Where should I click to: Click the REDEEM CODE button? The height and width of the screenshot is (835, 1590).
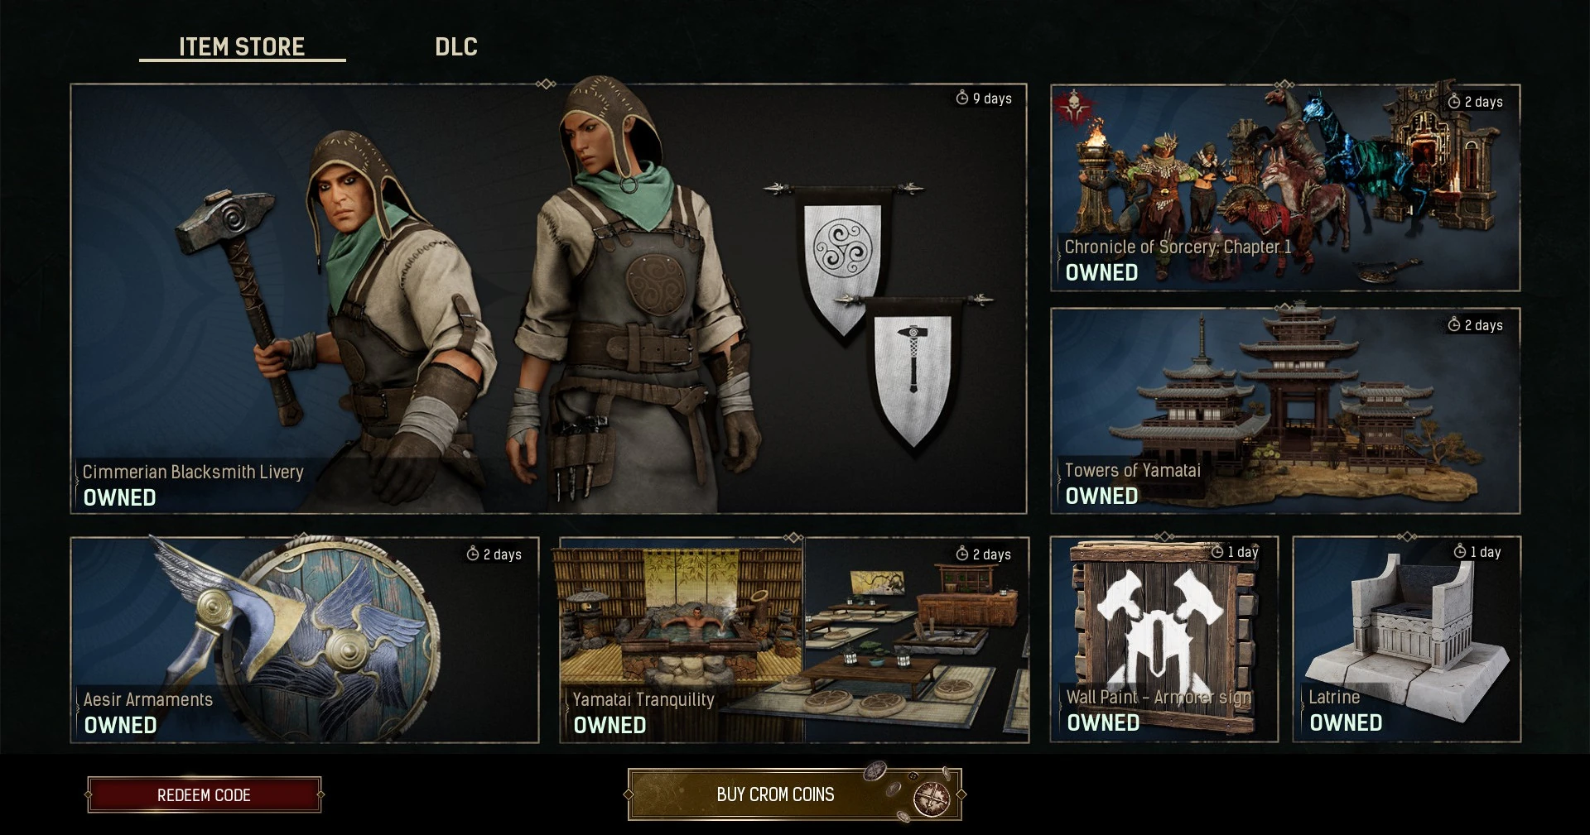click(x=204, y=794)
